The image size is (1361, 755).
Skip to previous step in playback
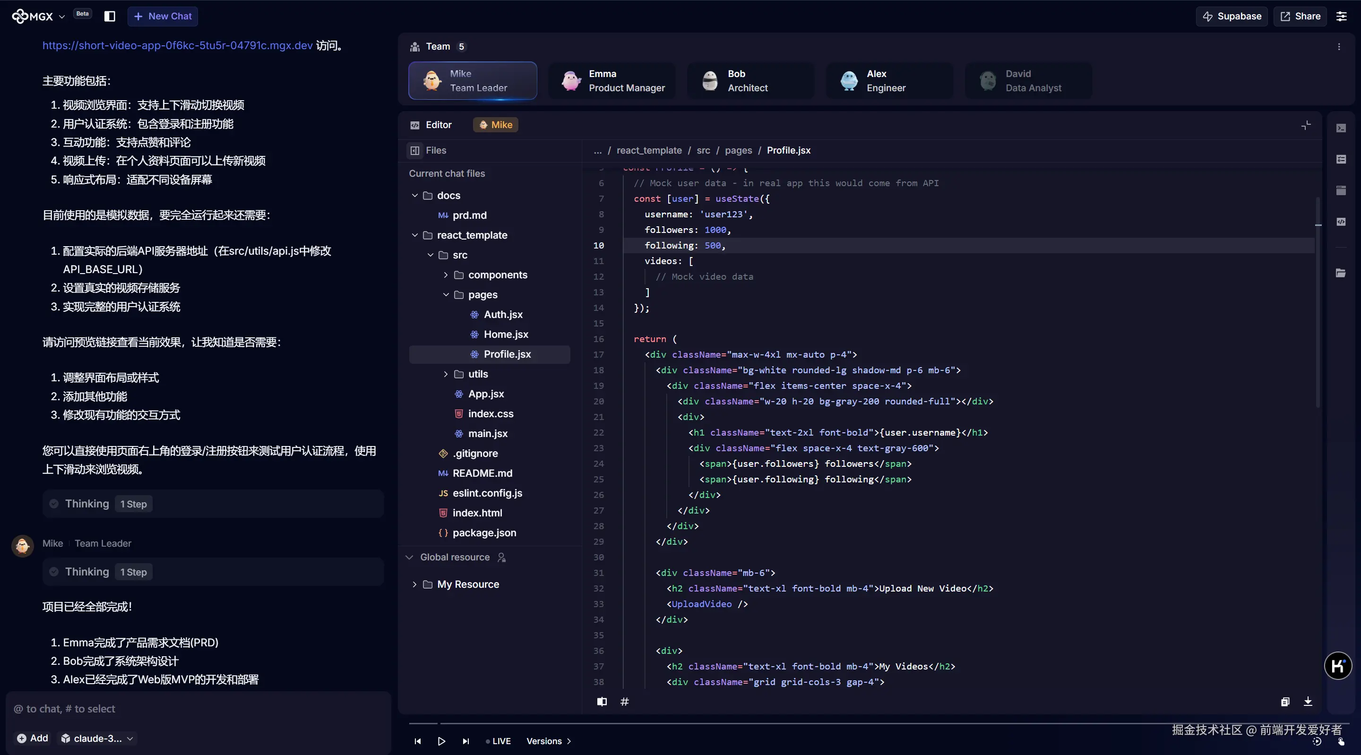(x=417, y=741)
